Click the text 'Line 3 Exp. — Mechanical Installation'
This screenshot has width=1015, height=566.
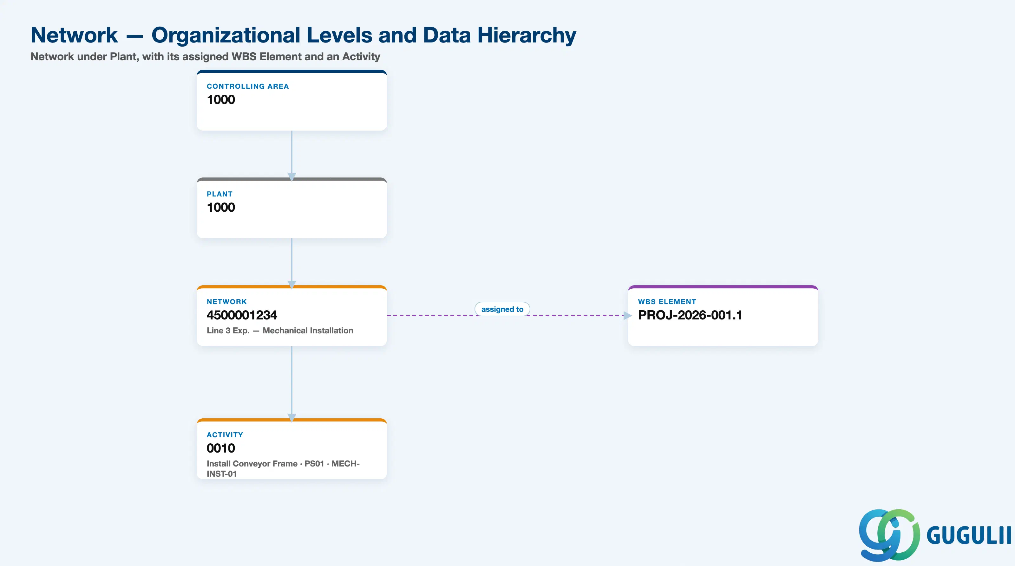coord(280,331)
